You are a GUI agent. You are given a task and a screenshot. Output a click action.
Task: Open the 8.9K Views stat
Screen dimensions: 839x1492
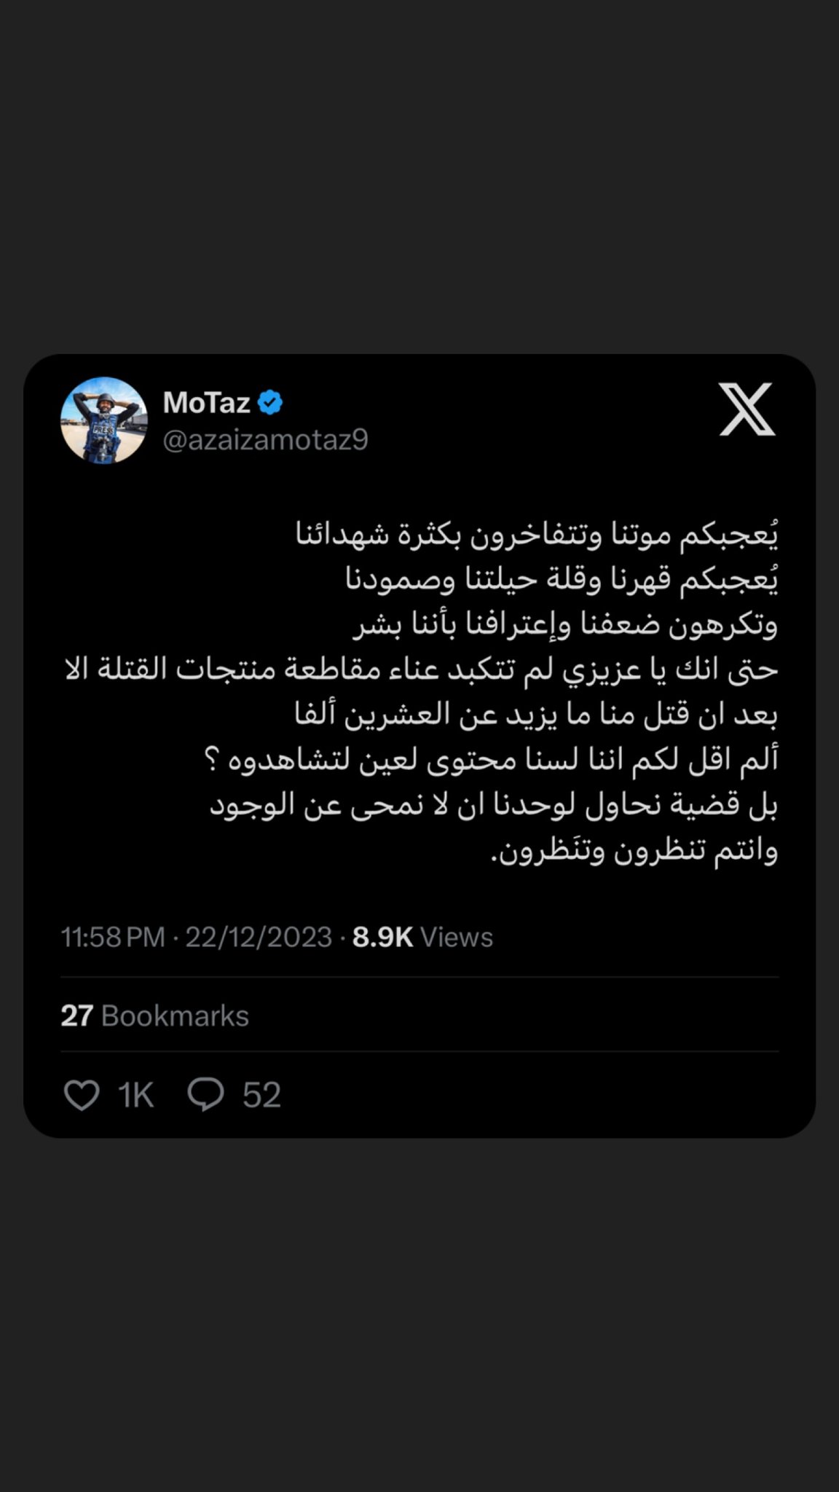coord(422,937)
